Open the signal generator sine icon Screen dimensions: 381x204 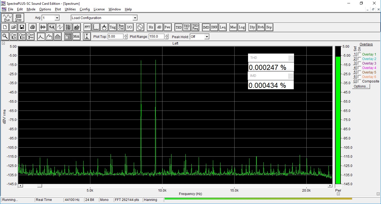click(x=140, y=27)
